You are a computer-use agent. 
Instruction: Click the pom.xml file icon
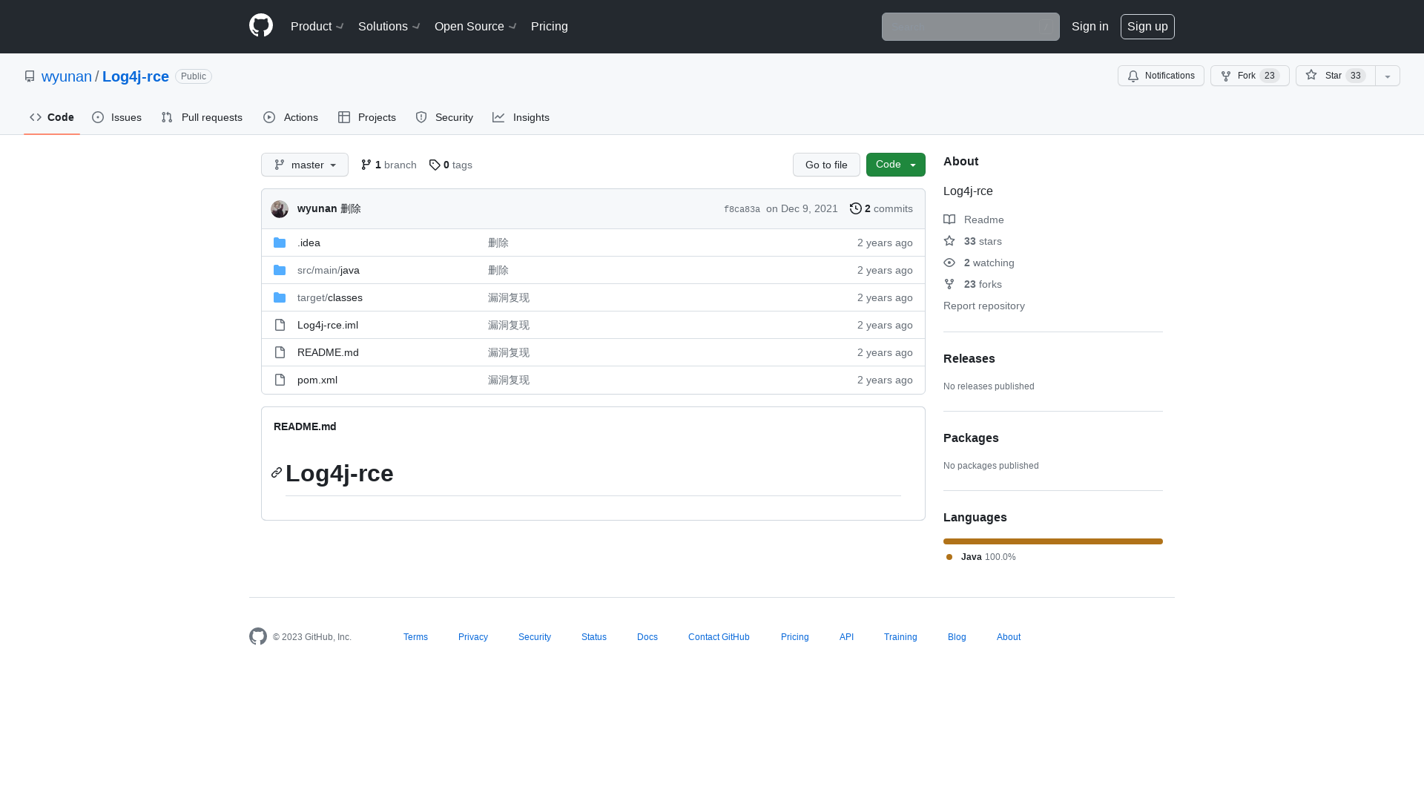280,380
